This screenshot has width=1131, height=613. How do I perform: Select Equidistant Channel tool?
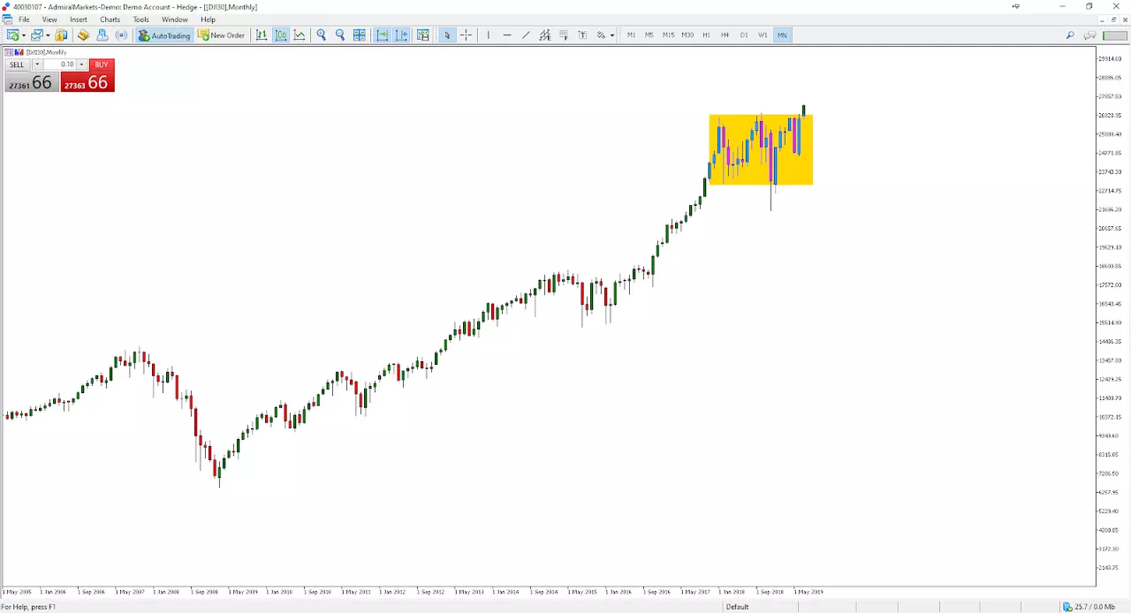545,35
